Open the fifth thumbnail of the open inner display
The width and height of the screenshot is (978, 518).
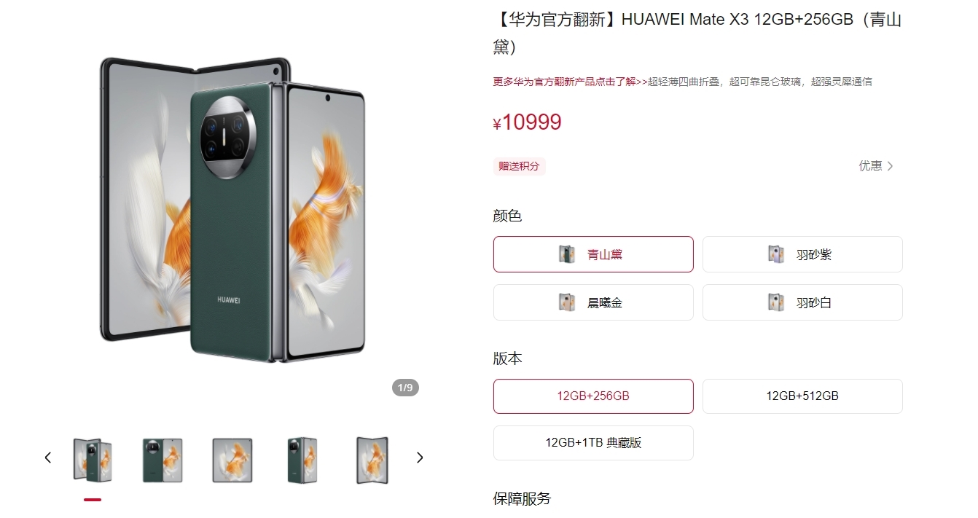pyautogui.click(x=372, y=460)
